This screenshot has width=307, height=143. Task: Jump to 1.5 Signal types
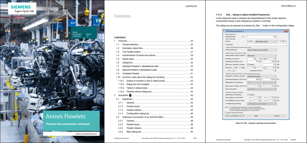(155, 59)
